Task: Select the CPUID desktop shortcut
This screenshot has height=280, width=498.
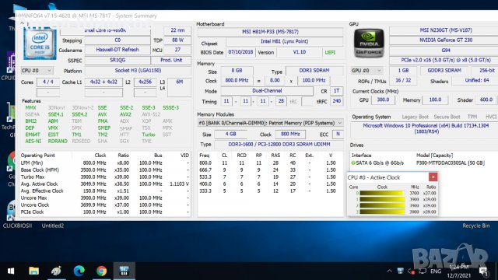Action: 8,66
